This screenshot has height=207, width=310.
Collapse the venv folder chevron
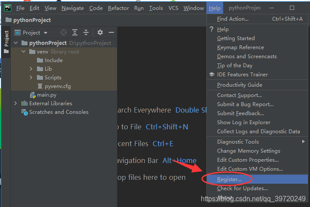[23, 52]
